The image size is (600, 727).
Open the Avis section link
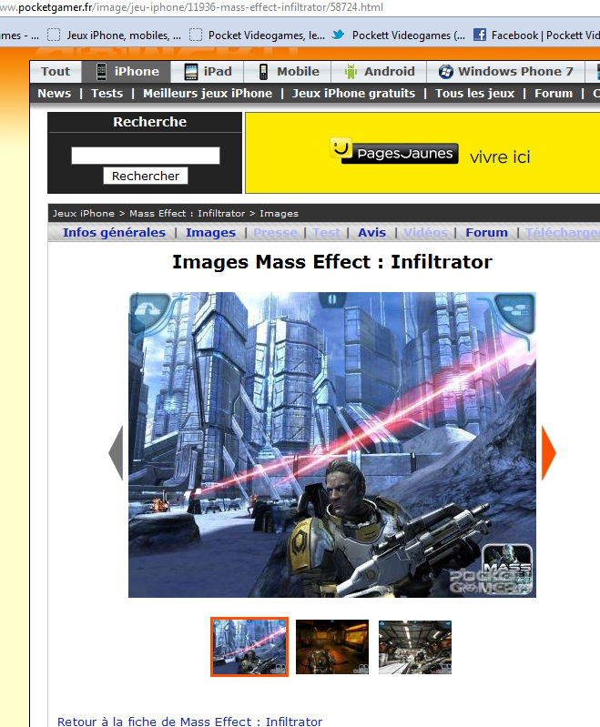pyautogui.click(x=371, y=232)
